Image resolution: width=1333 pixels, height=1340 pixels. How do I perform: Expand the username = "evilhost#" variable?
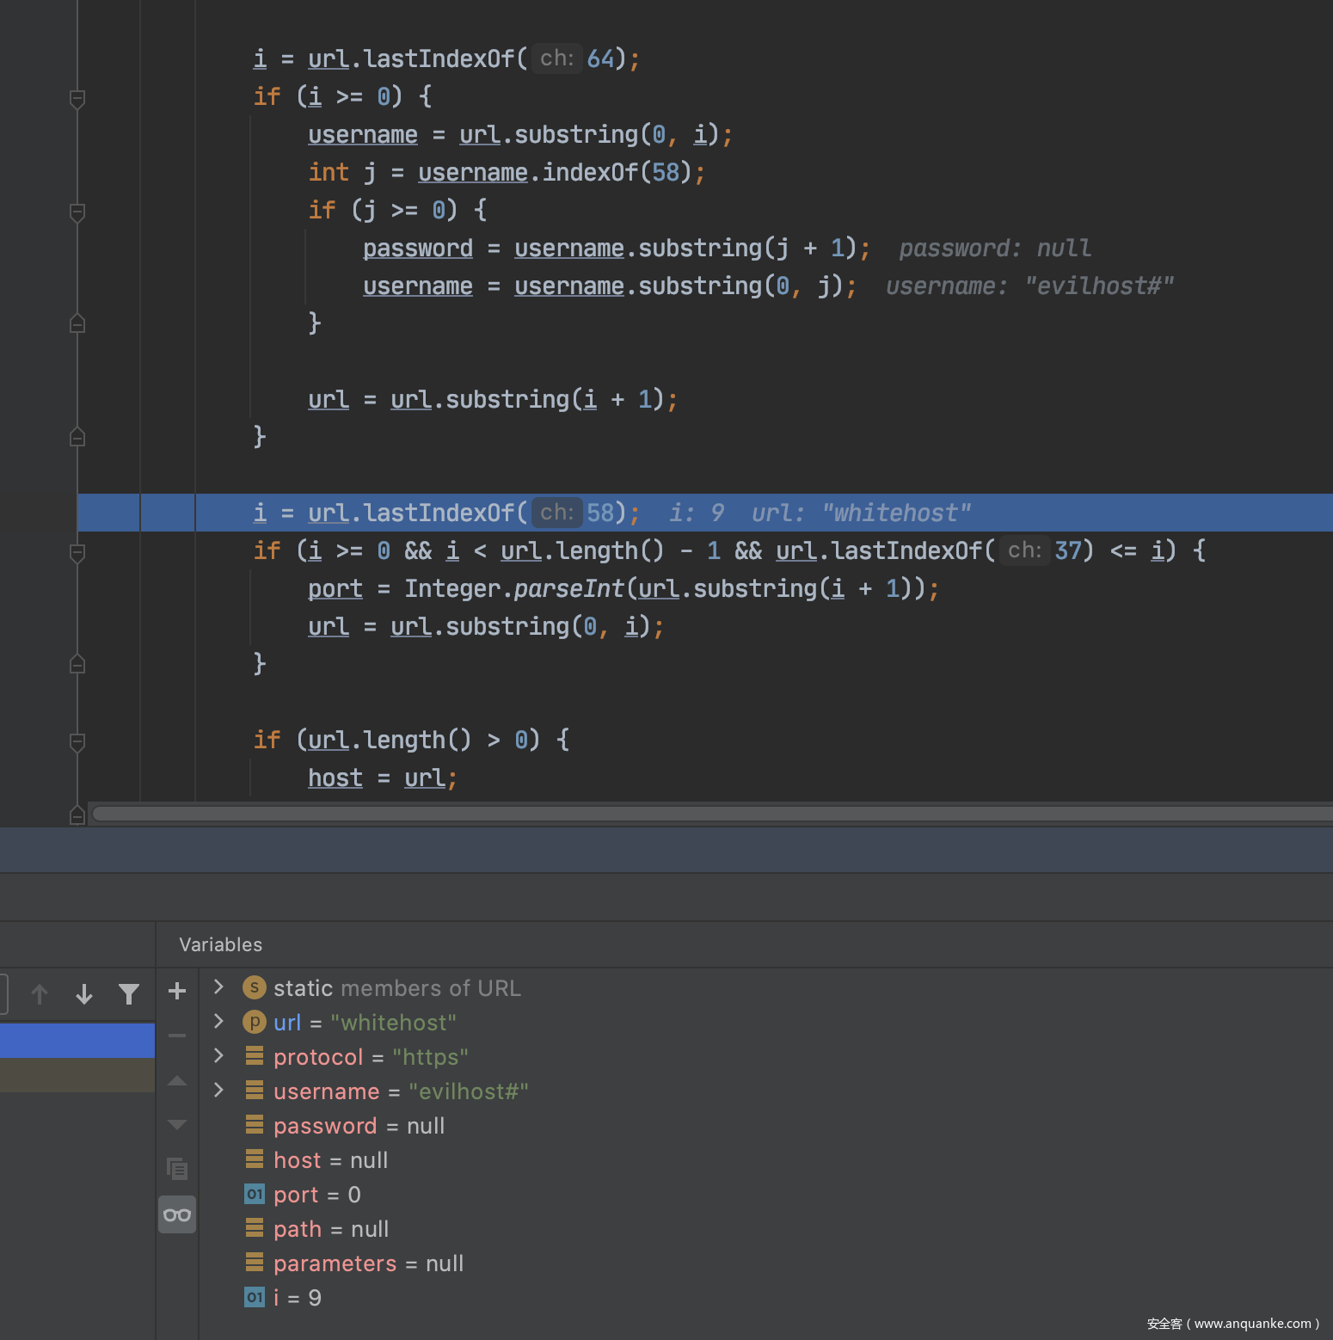(x=218, y=1090)
